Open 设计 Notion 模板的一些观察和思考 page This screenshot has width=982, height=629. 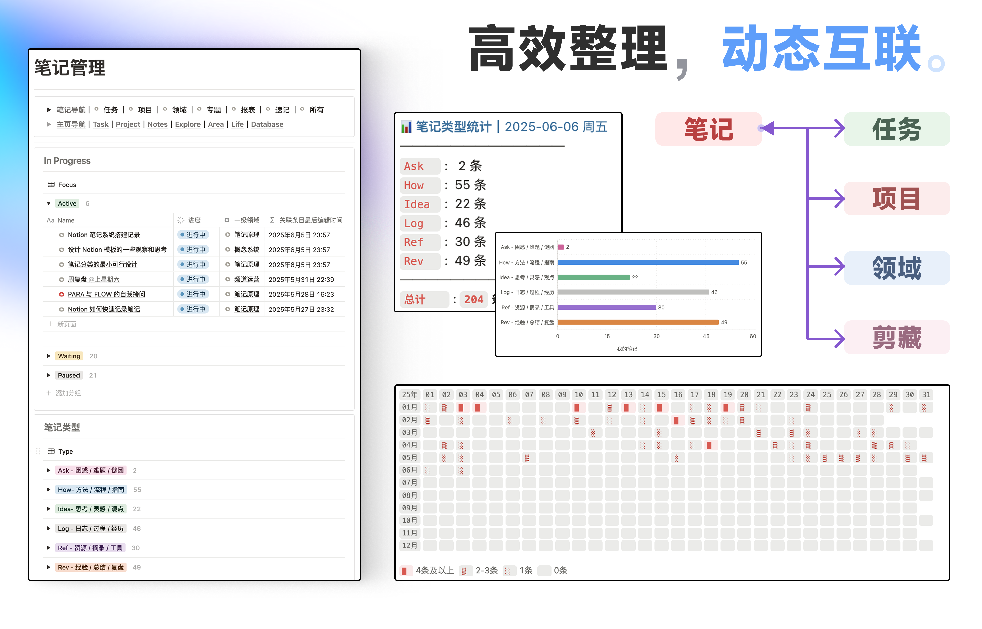pyautogui.click(x=117, y=250)
